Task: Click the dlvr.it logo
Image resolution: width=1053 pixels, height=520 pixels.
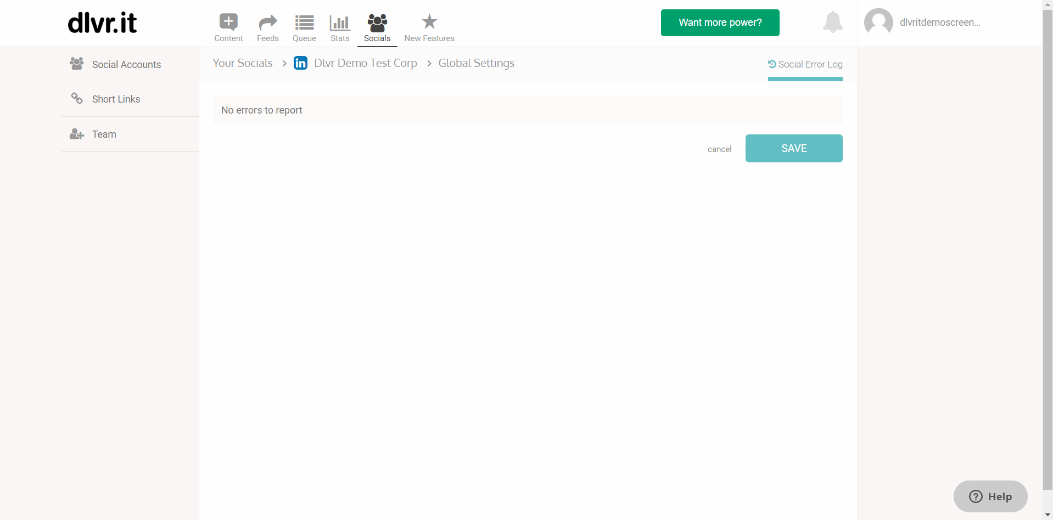Action: click(102, 23)
